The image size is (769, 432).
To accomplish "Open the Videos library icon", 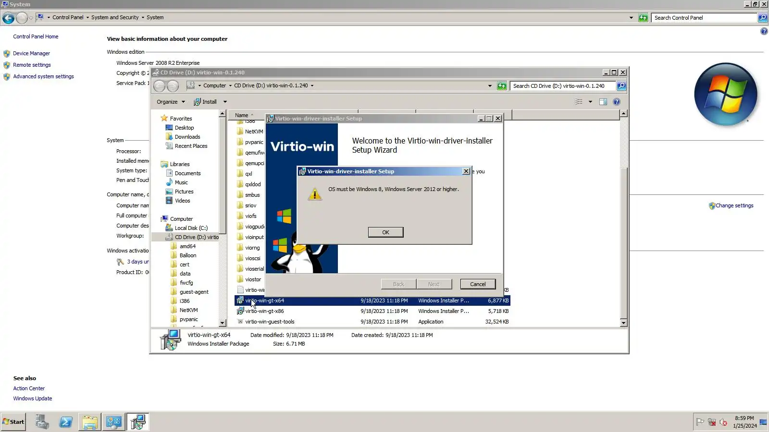I will click(169, 201).
